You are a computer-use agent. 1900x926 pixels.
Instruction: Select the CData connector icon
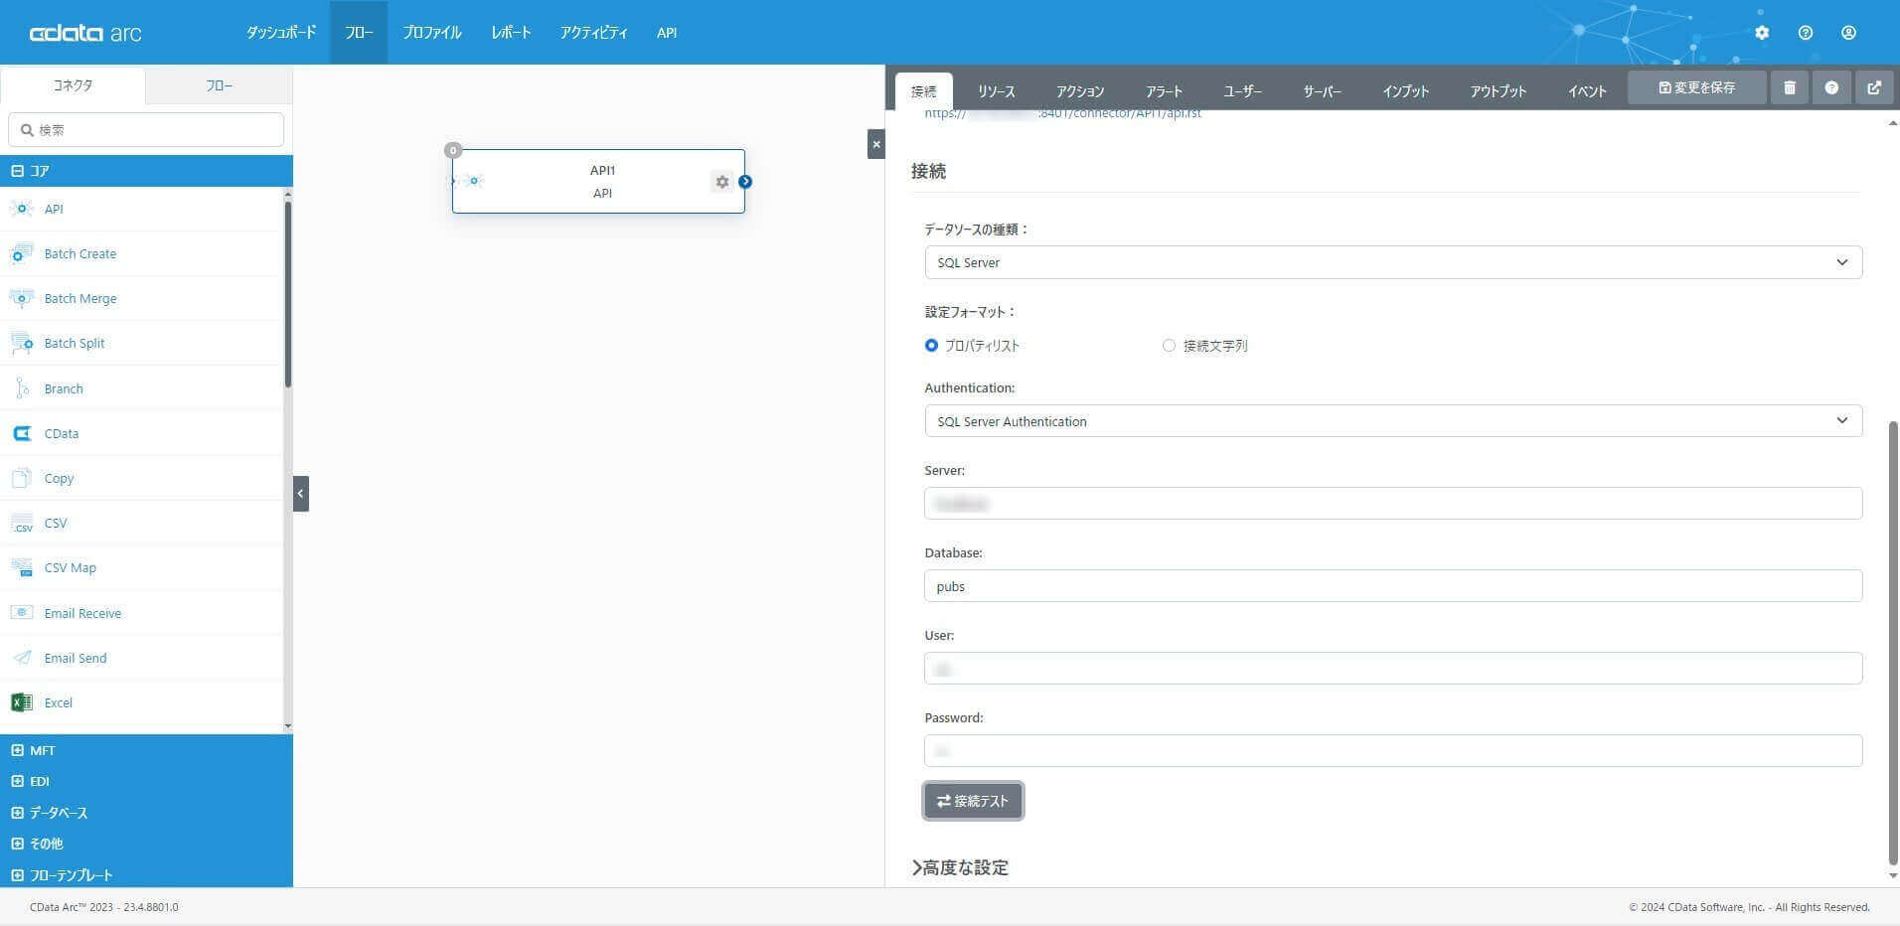[22, 433]
